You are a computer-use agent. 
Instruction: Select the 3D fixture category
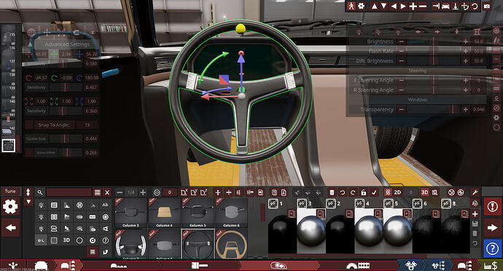[66, 240]
